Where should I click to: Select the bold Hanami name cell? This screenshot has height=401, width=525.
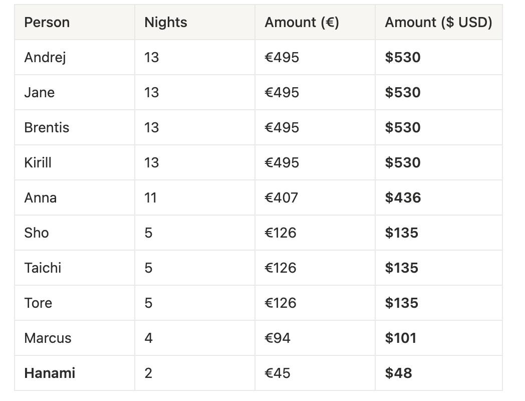pyautogui.click(x=50, y=373)
